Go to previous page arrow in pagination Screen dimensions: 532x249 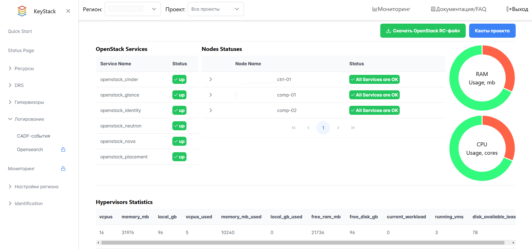tap(308, 128)
